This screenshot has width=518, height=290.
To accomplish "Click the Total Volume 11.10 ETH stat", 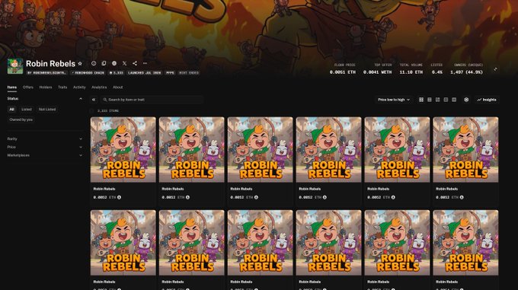I will pos(411,69).
